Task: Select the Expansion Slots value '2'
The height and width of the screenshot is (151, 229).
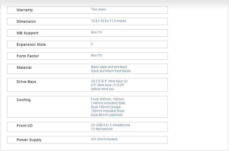Action: tap(92, 44)
